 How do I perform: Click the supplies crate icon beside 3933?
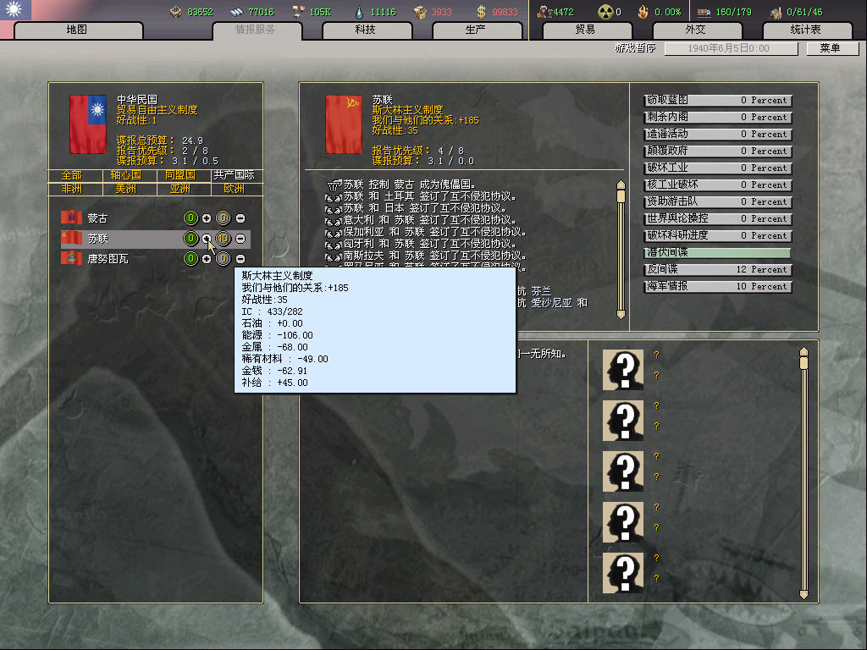420,12
